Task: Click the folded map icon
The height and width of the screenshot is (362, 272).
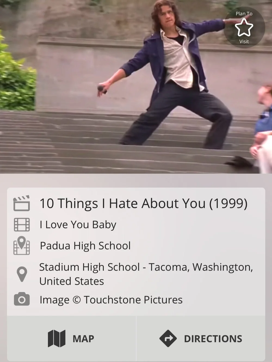Action: [x=57, y=338]
